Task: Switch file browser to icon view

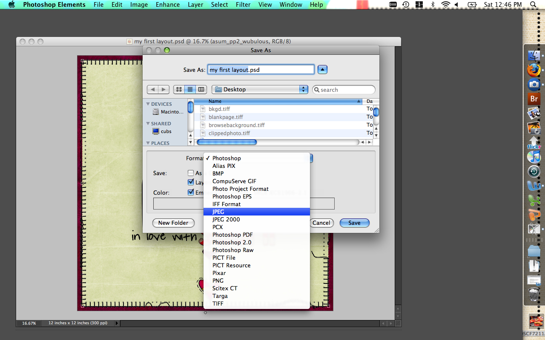Action: click(179, 89)
